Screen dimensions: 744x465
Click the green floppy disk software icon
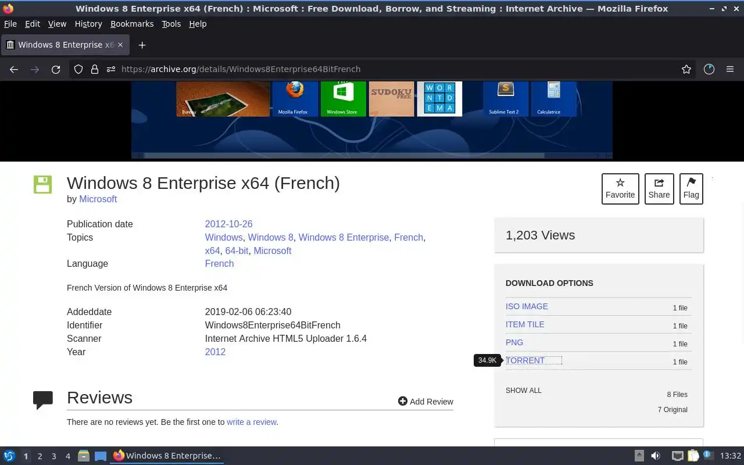coord(42,184)
